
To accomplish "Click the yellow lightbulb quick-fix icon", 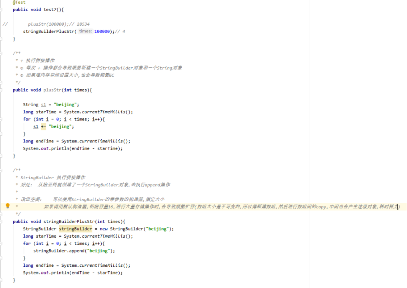I will pos(8,206).
